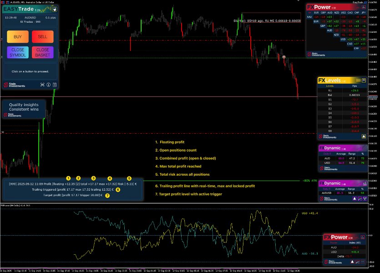The image size is (380, 273).
Task: Select the EUR column header in FXPower matrix
Action: point(316,13)
